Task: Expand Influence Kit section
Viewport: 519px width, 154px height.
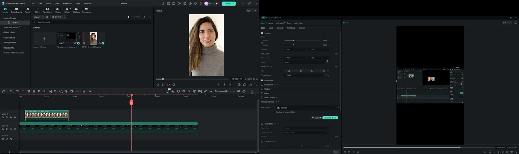Action: [x=2, y=48]
